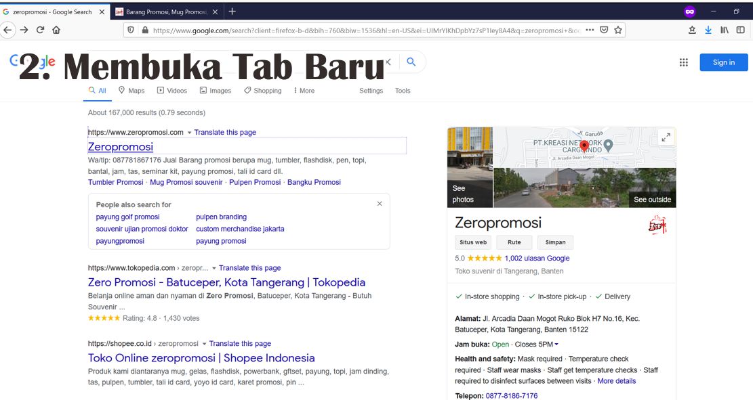The image size is (753, 400).
Task: Switch to Shopping results
Action: point(263,90)
